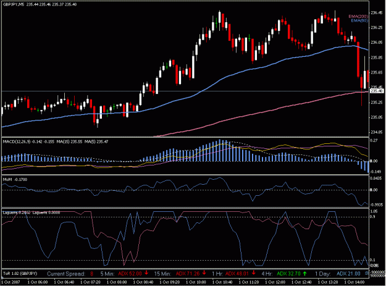Viewport: 386px width, 286px height.
Task: Click the red down arrow beside ADX 52.00
Action: 146,273
